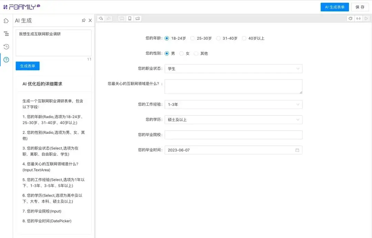Viewport: 372px width, 238px height.
Task: Open the design view palette icon
Action: coord(350,18)
